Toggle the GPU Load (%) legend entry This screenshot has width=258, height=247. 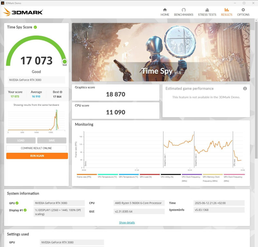(x=150, y=176)
